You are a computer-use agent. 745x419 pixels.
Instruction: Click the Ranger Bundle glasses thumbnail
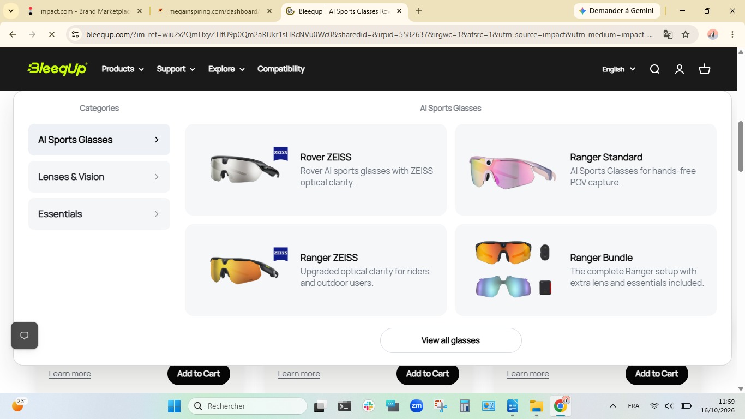coord(513,270)
